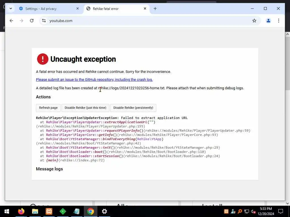Open the Chrome profile avatar
The height and width of the screenshot is (217, 290).
[268, 21]
